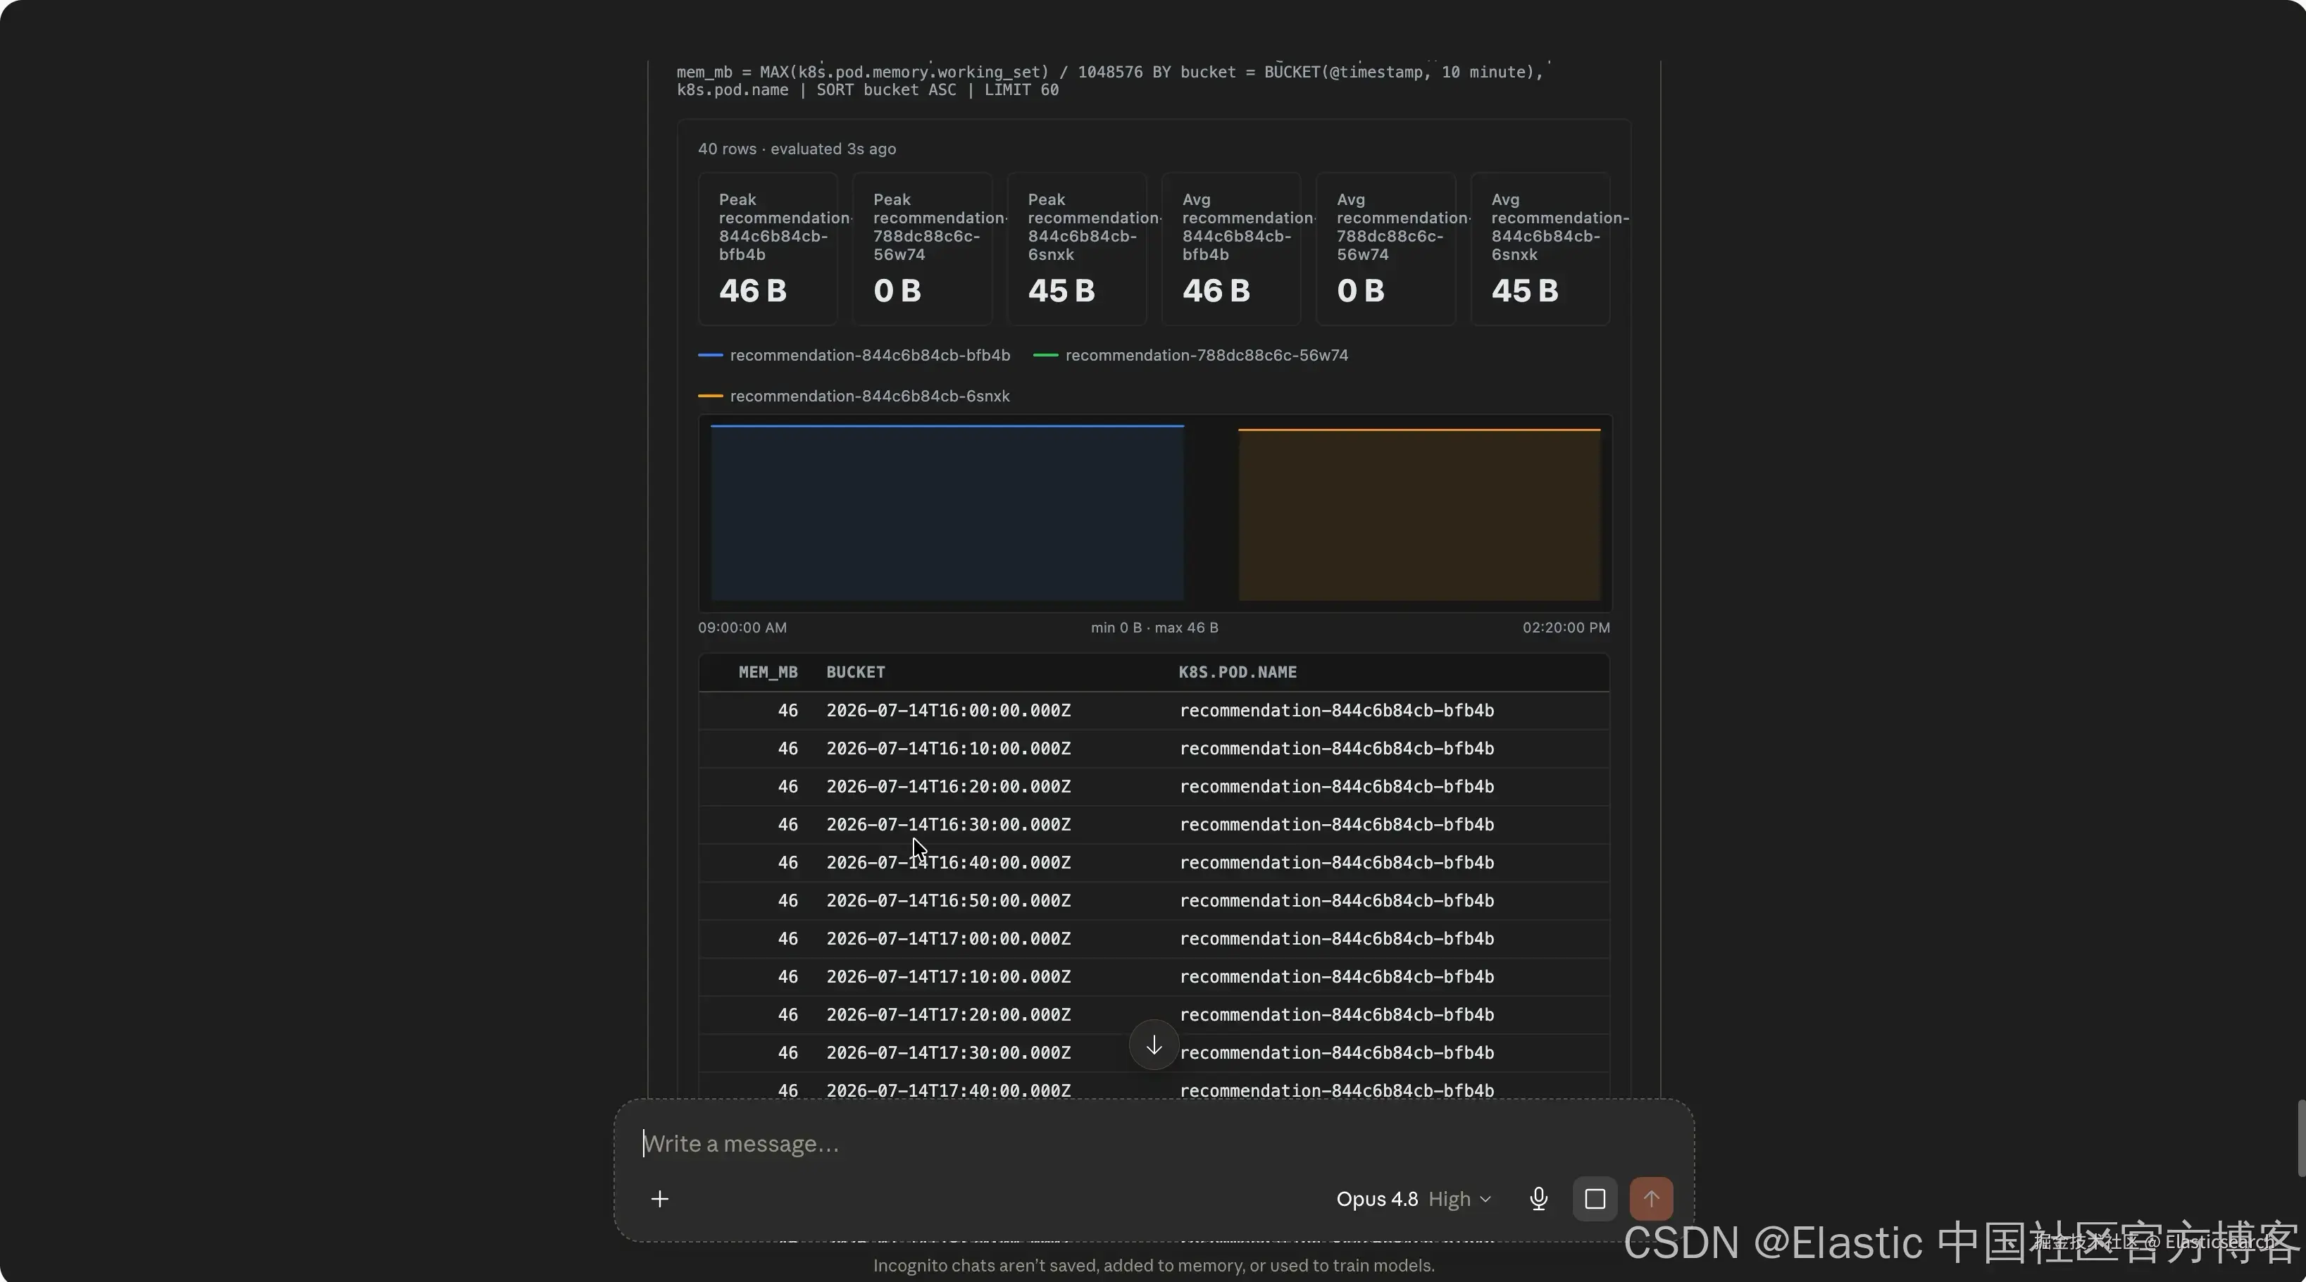Open the Opus 4.8 High model selector
Viewport: 2306px width, 1282px height.
[x=1414, y=1199]
